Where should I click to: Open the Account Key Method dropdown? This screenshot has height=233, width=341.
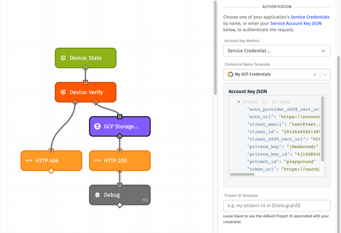pos(277,51)
